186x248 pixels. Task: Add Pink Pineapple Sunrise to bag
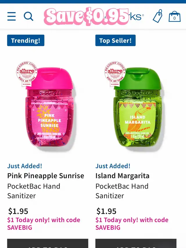[48, 243]
